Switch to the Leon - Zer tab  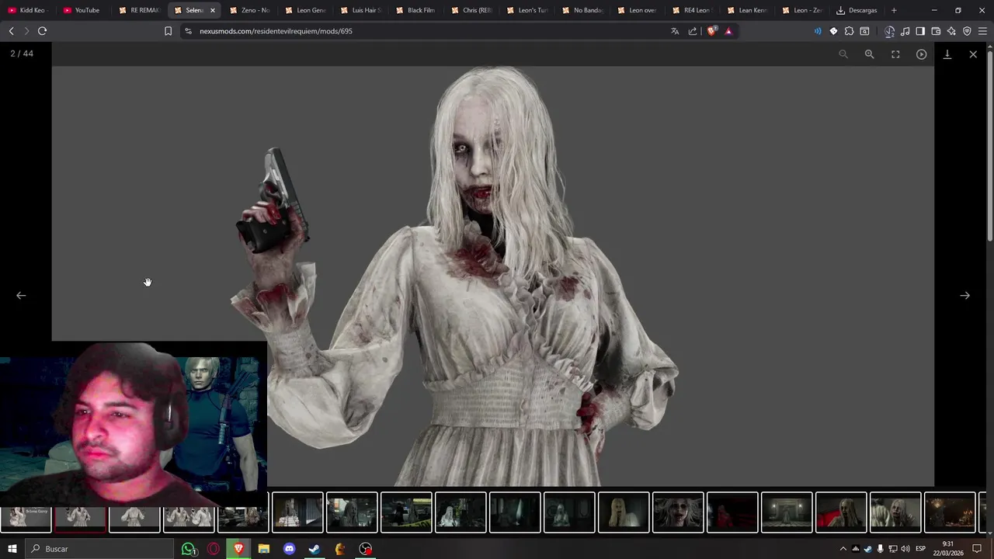point(805,10)
